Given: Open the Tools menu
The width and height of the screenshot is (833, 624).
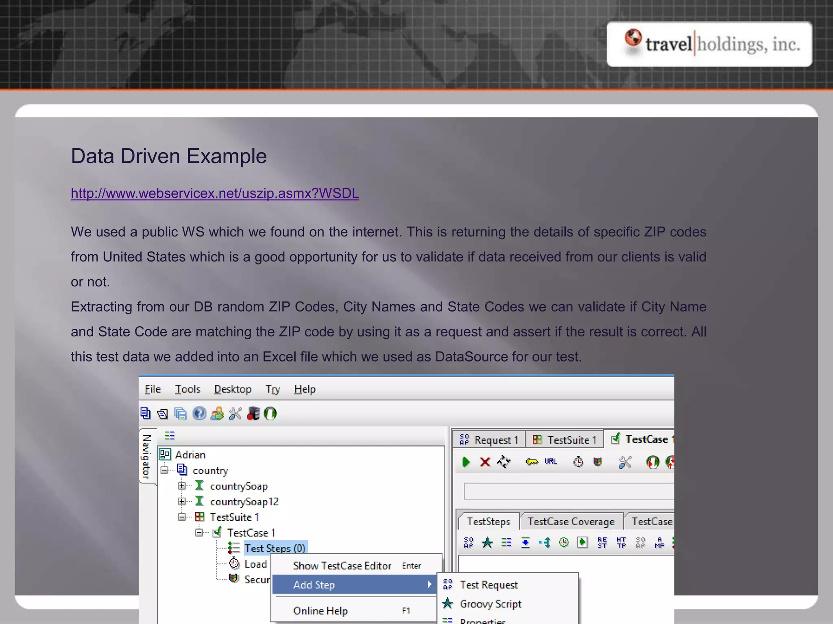Looking at the screenshot, I should tap(188, 389).
